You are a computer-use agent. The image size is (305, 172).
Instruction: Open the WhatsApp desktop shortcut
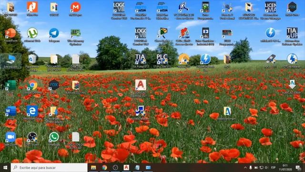pos(54,137)
